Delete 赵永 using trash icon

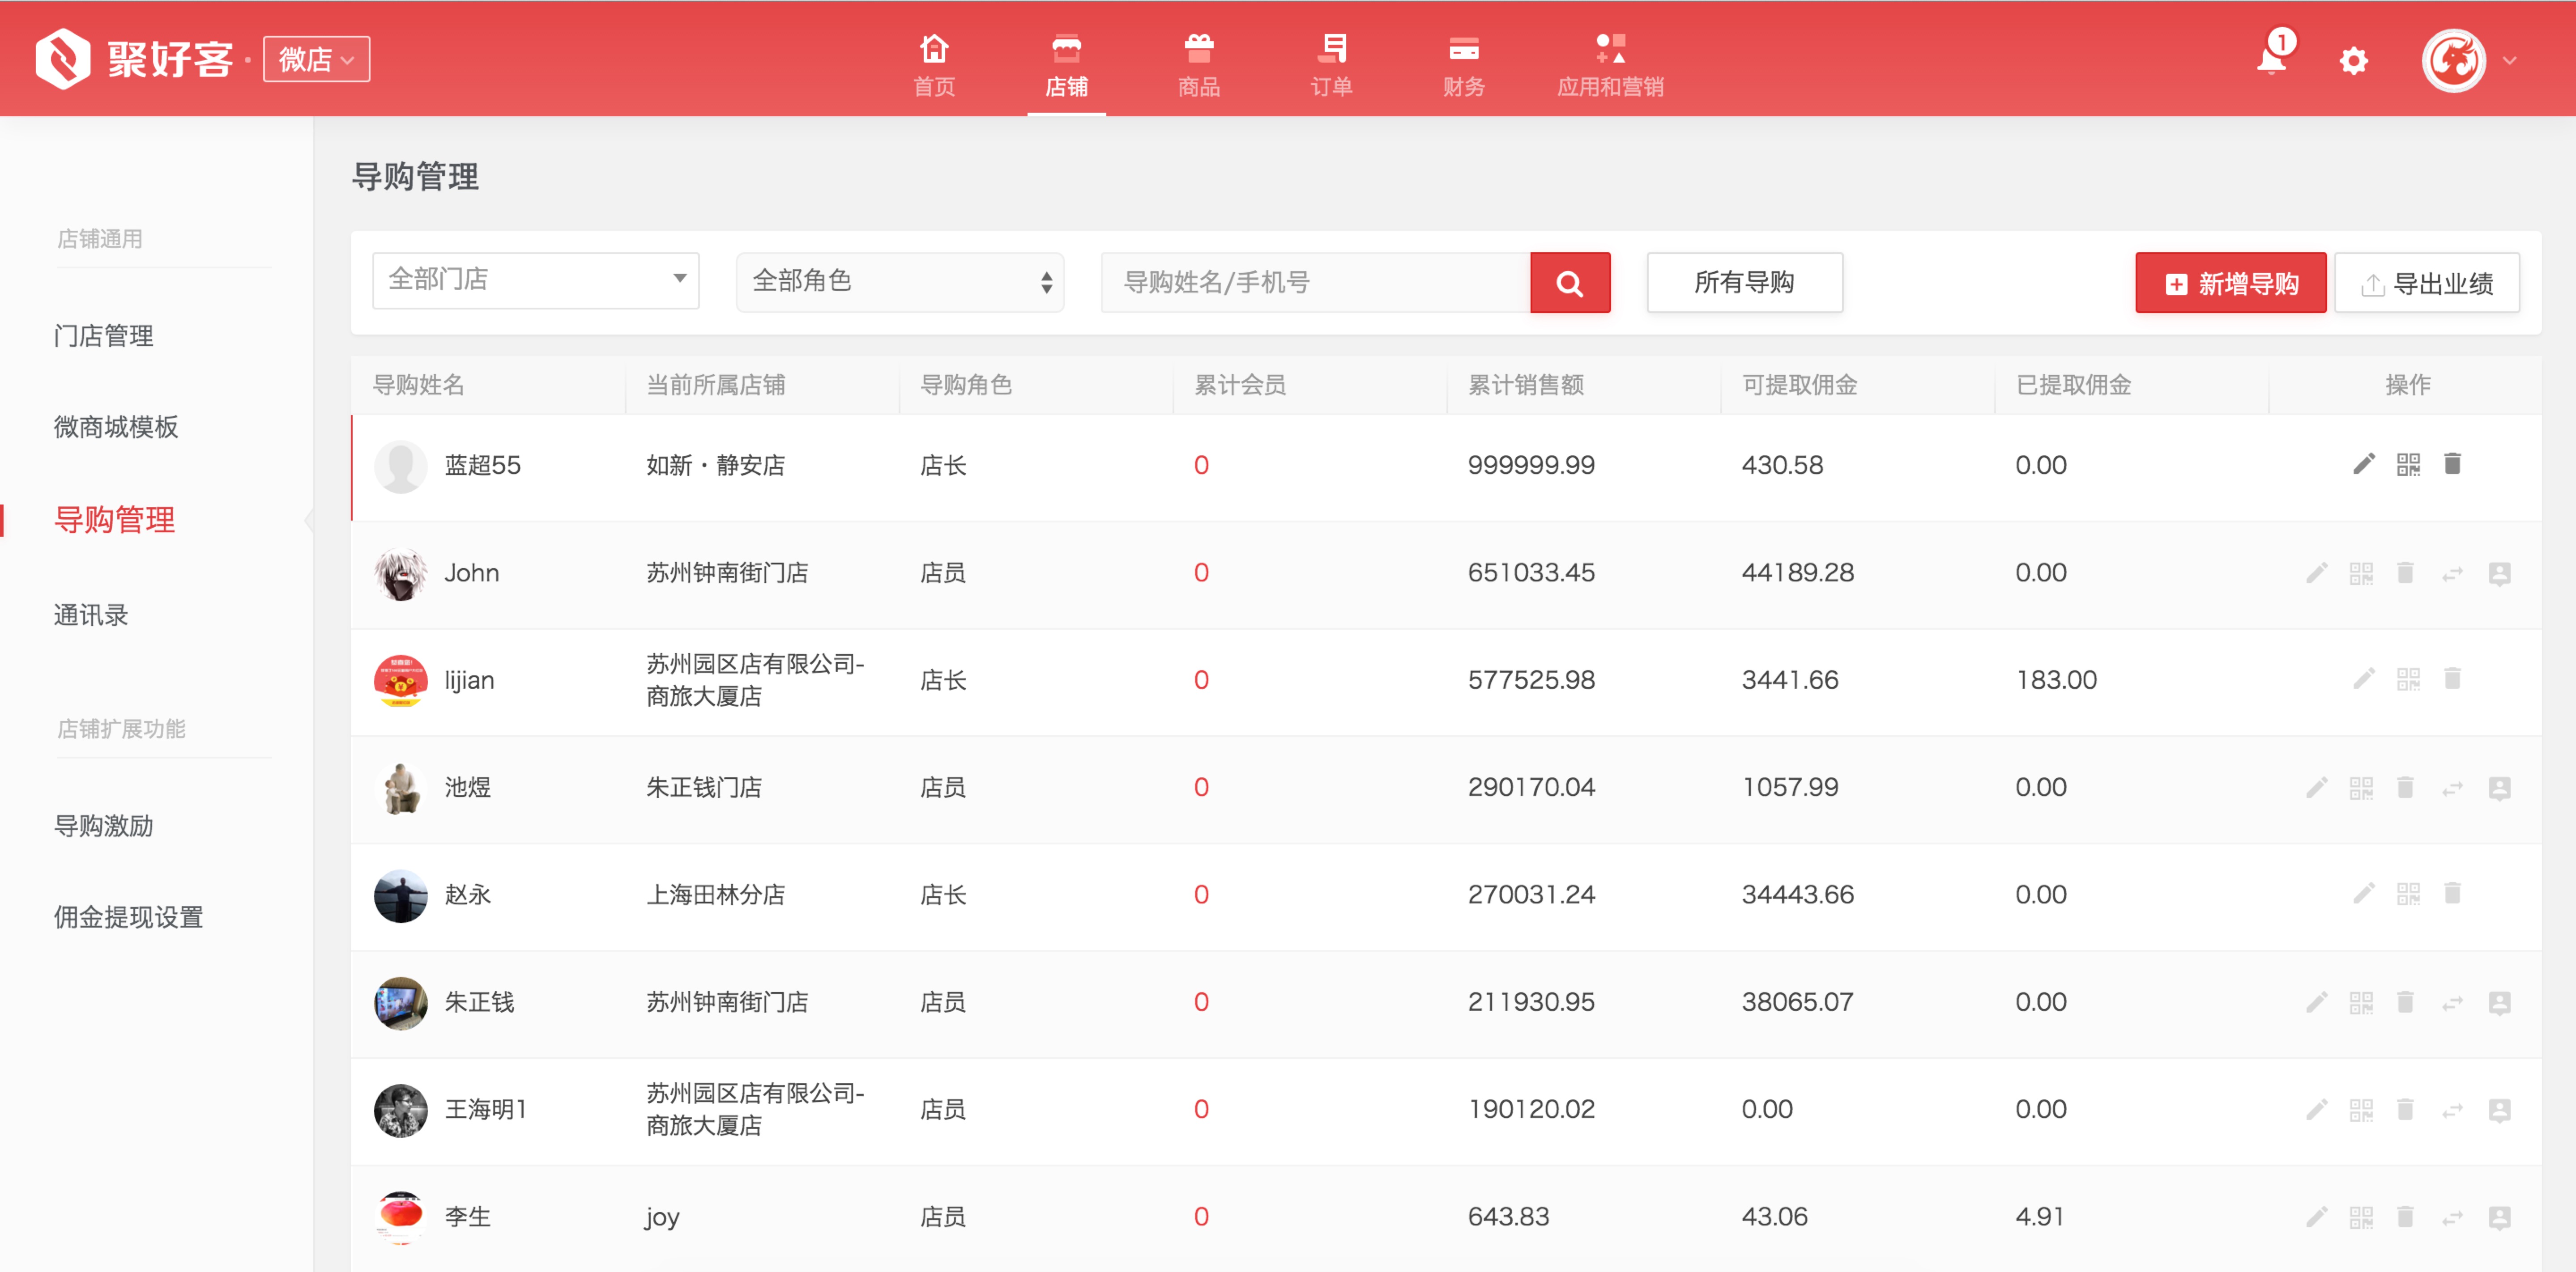2452,893
